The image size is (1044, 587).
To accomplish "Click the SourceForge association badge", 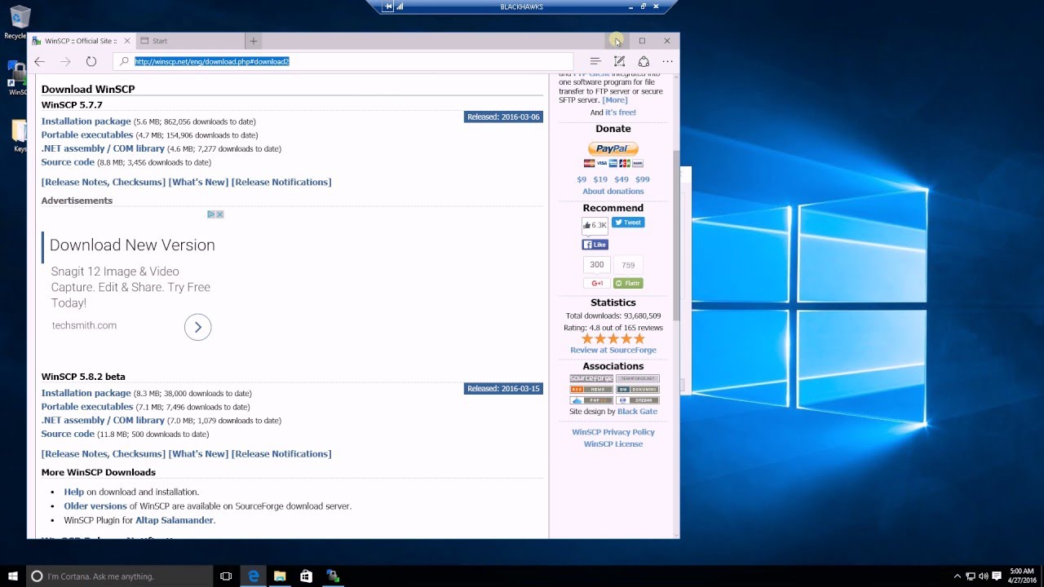I will (x=591, y=379).
